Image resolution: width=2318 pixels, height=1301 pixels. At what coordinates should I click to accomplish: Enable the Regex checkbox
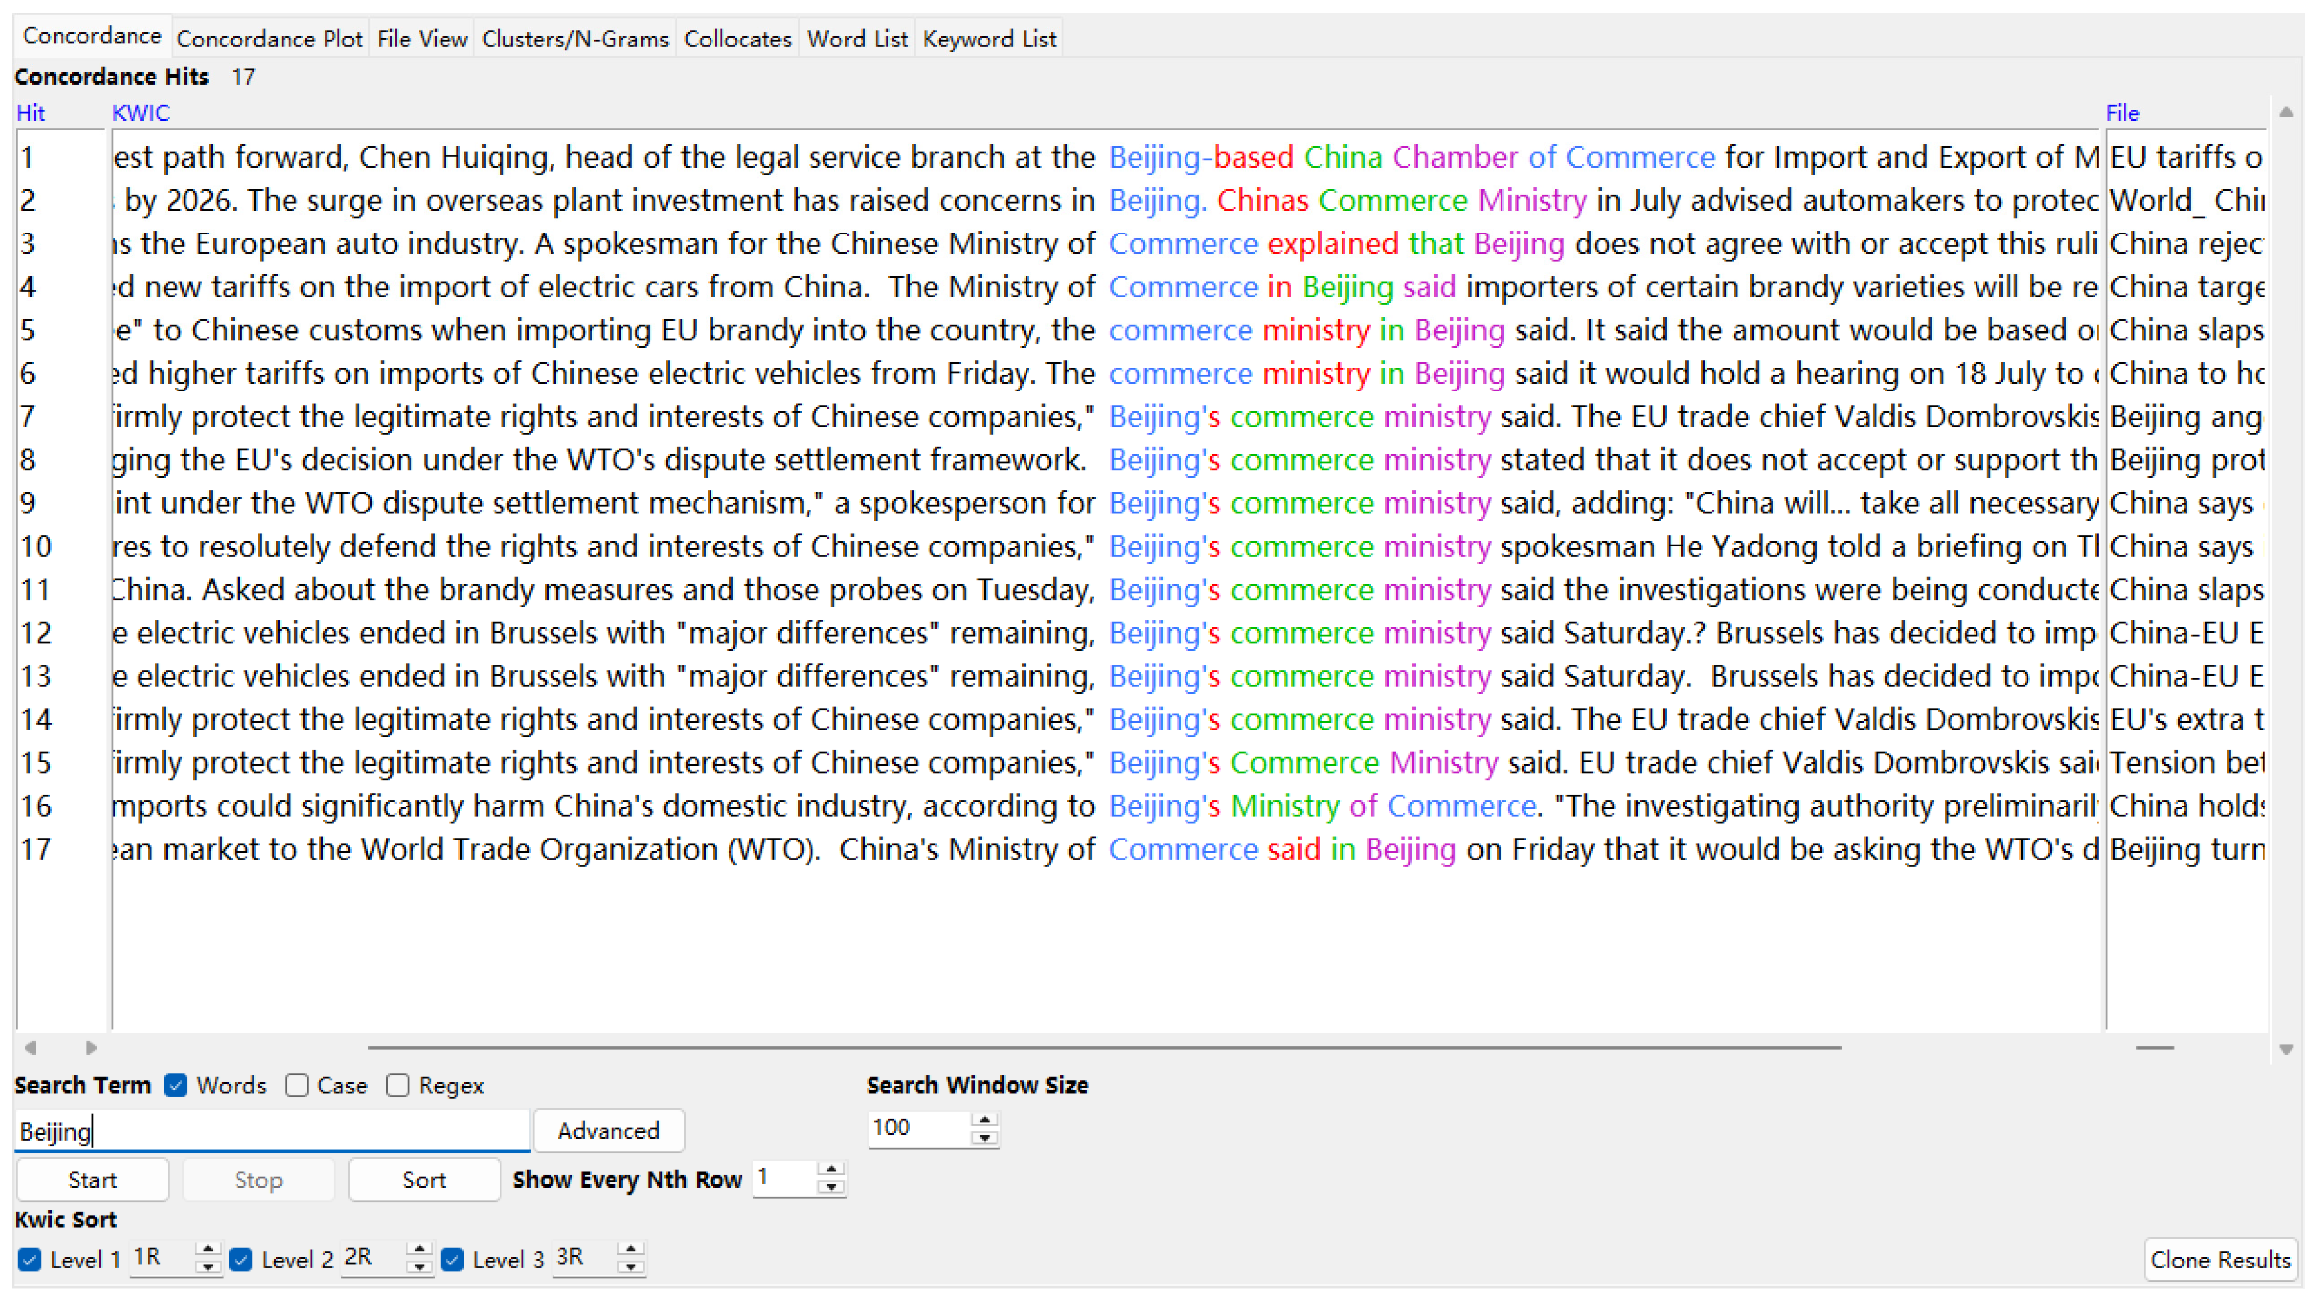click(x=397, y=1086)
